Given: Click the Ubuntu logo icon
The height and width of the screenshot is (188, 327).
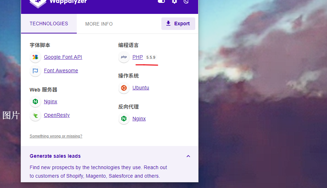Looking at the screenshot, I should 124,88.
